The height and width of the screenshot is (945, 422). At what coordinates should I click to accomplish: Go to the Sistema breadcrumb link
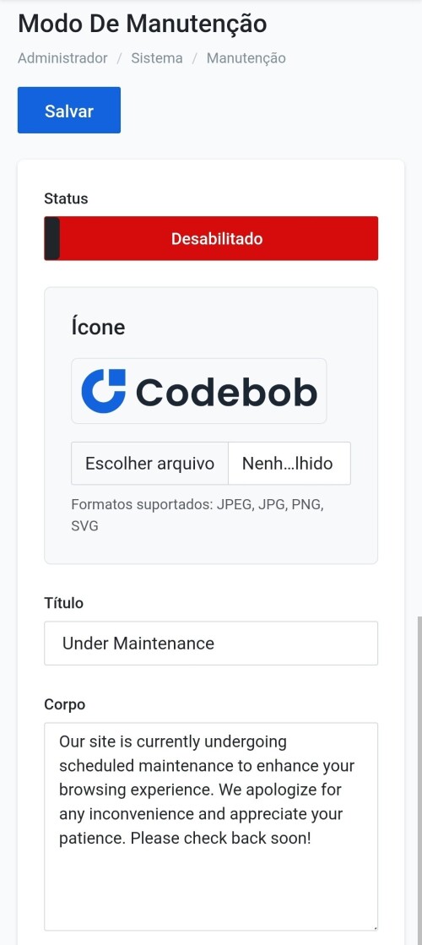coord(156,58)
